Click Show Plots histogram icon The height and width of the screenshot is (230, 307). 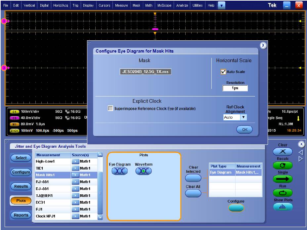283,207
